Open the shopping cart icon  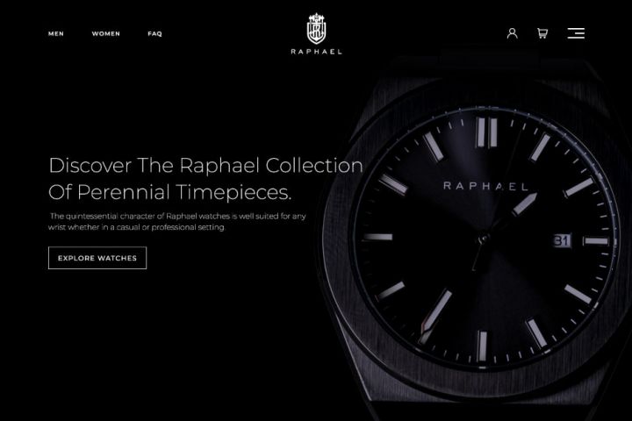542,33
